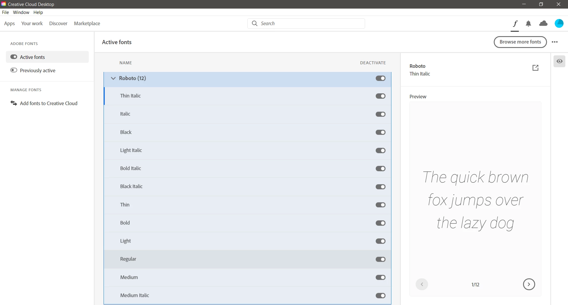Select the Thin font row

247,205
